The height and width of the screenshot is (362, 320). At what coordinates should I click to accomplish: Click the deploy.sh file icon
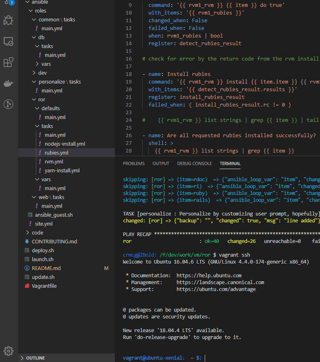27,250
